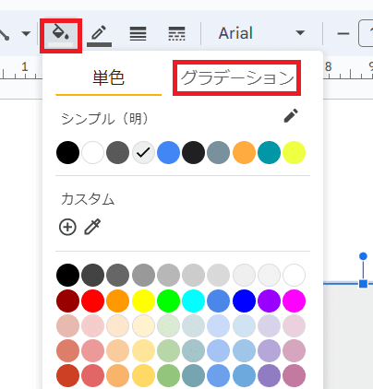Click the font size input box
This screenshot has width=373, height=389.
(x=366, y=33)
